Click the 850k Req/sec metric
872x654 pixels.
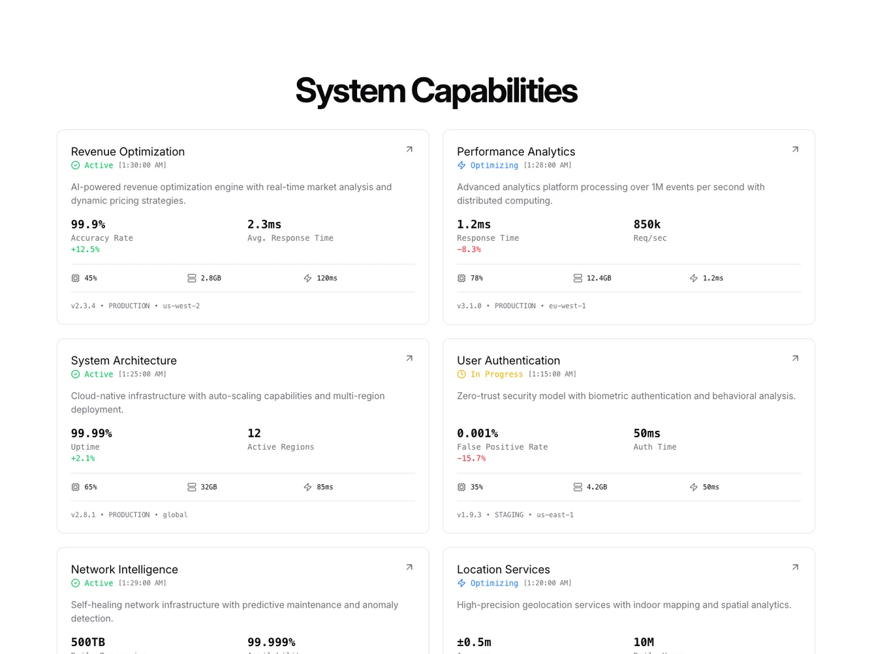[647, 225]
